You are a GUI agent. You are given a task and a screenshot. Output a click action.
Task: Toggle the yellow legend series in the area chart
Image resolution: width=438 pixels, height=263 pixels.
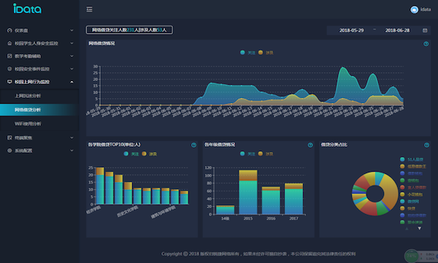tap(266, 53)
